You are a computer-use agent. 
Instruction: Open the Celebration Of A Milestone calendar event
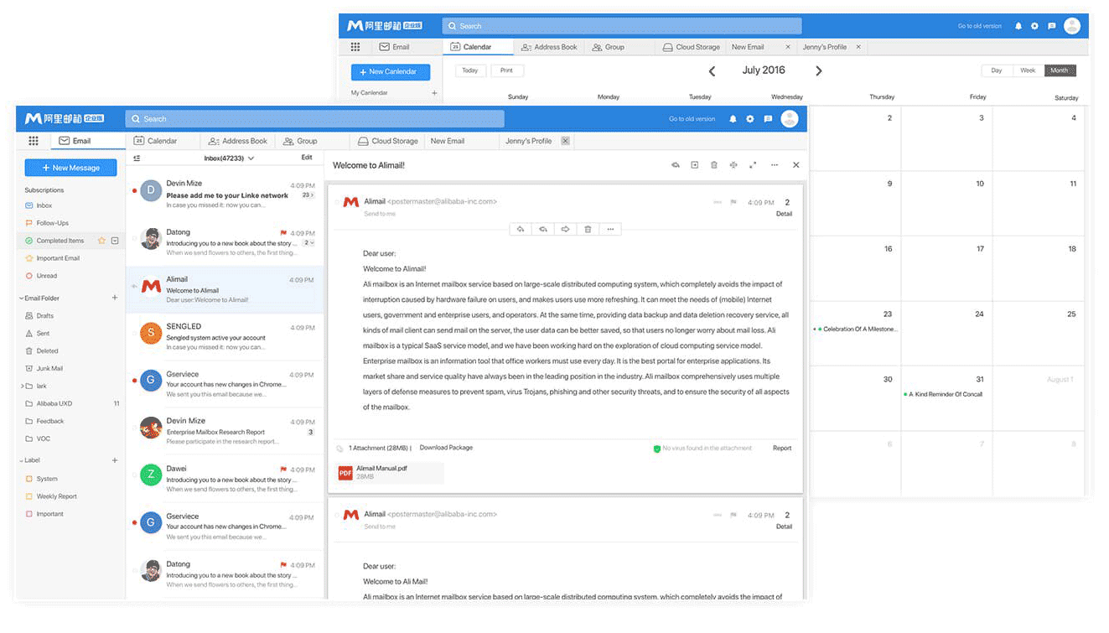tap(856, 329)
